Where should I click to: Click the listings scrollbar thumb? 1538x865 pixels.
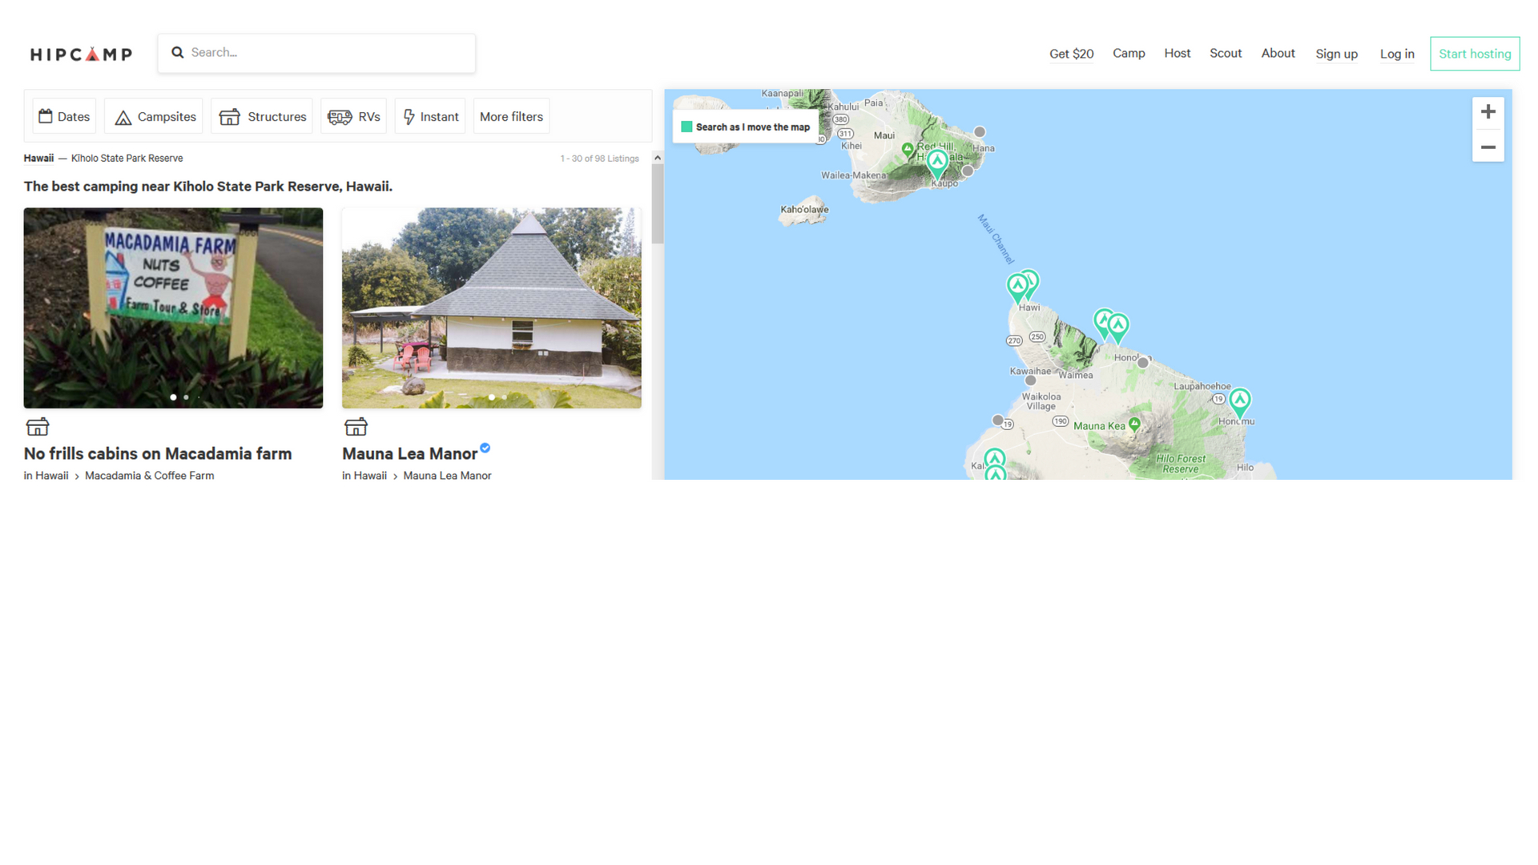point(658,204)
